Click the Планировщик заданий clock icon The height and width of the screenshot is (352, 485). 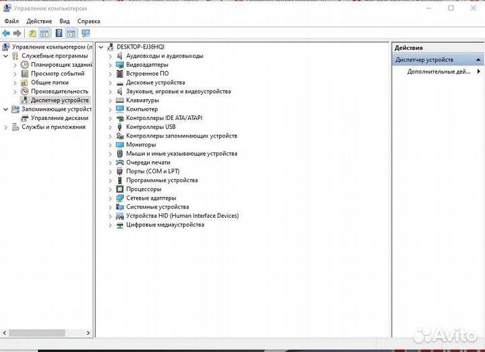click(25, 65)
